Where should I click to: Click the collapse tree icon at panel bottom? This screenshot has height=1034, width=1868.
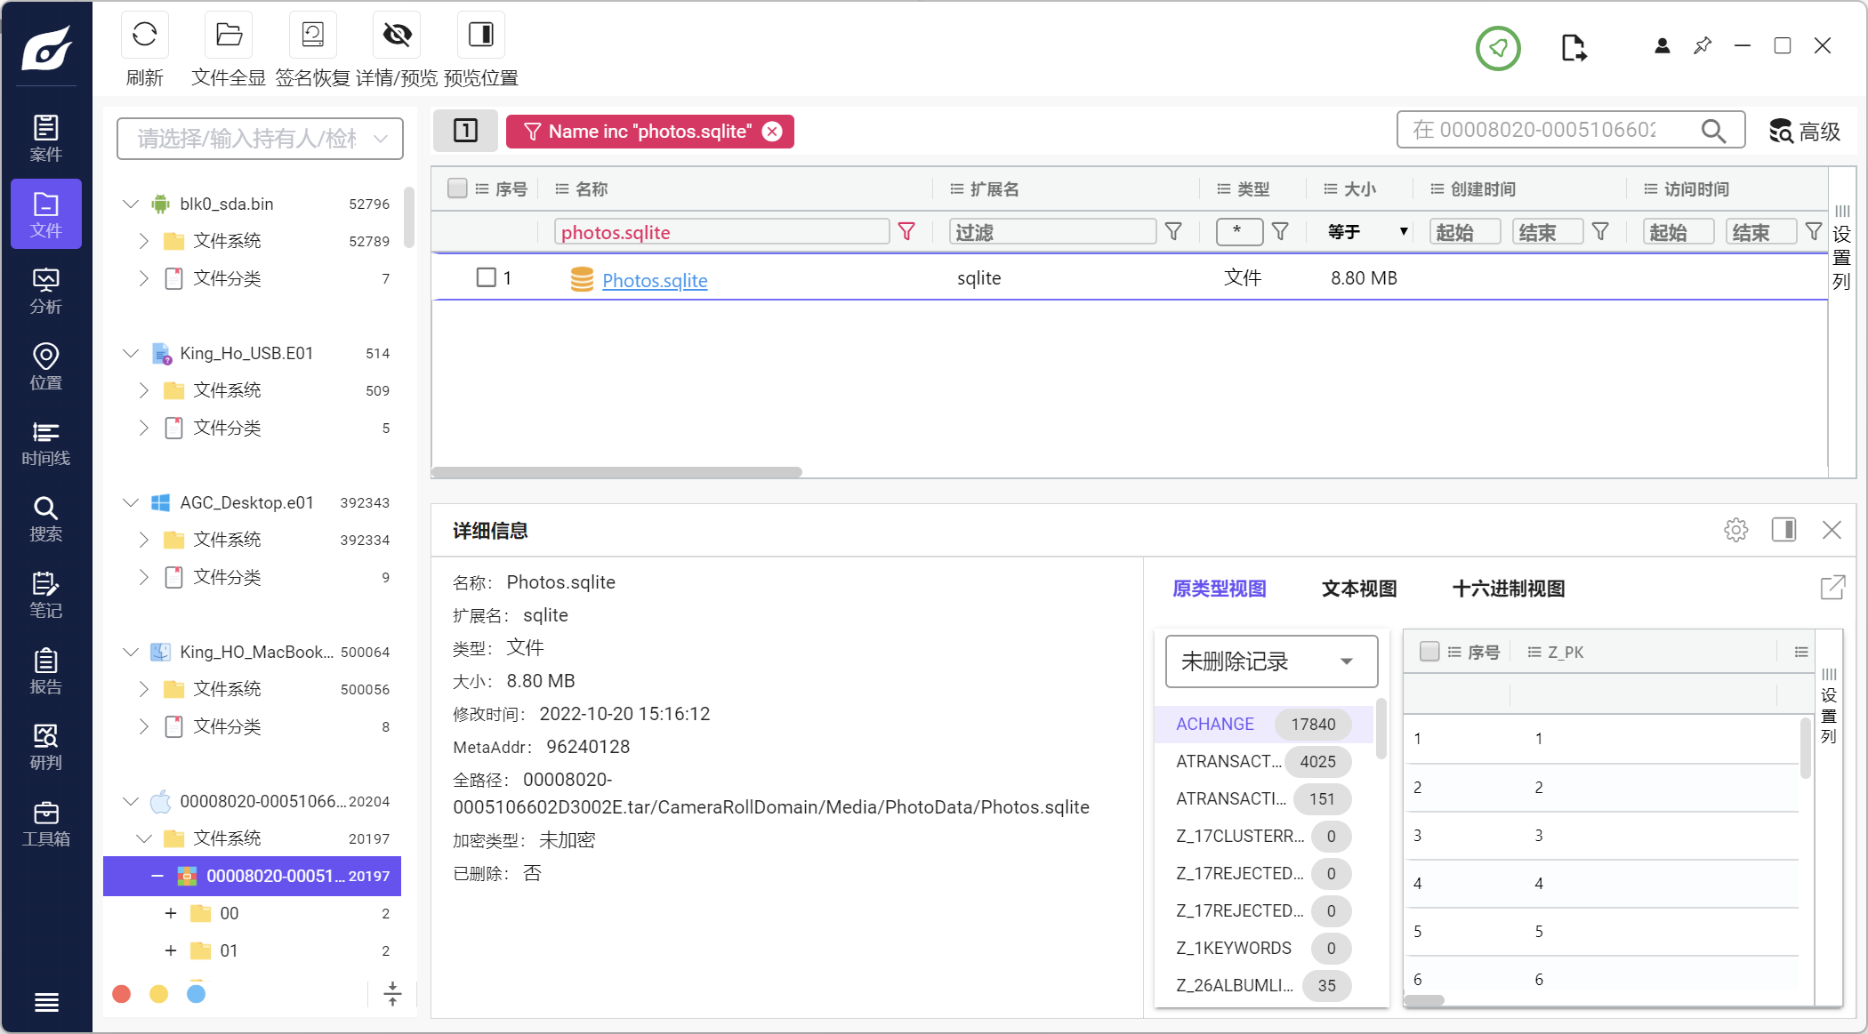coord(392,993)
